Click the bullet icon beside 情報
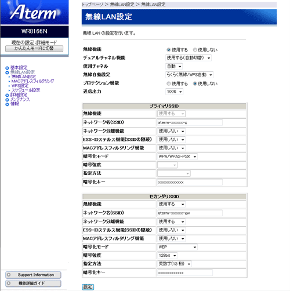Screen dimensions: 290x291 (7, 104)
